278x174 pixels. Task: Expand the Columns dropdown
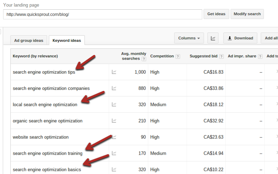(189, 38)
